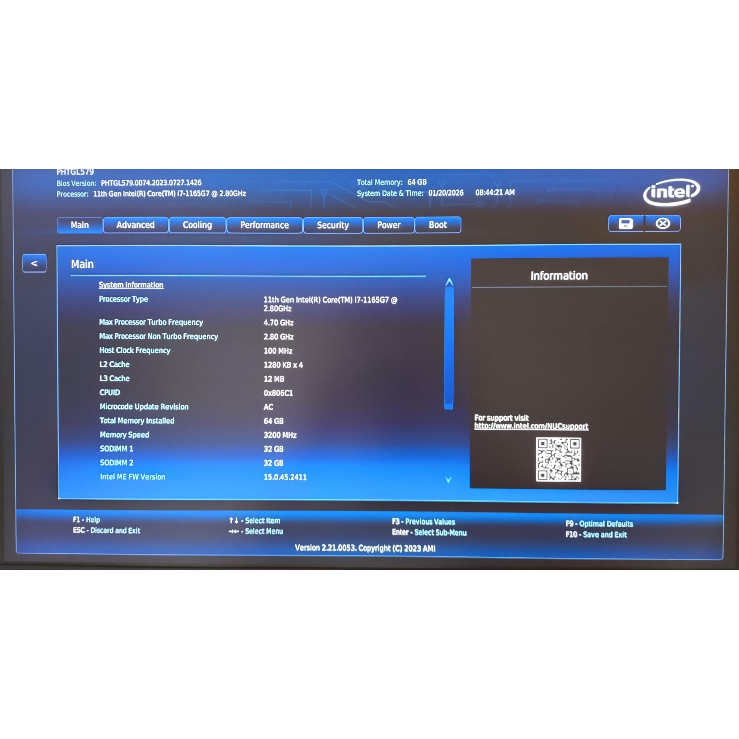Click the exit X circle icon
Screen dimensions: 739x739
tap(663, 223)
